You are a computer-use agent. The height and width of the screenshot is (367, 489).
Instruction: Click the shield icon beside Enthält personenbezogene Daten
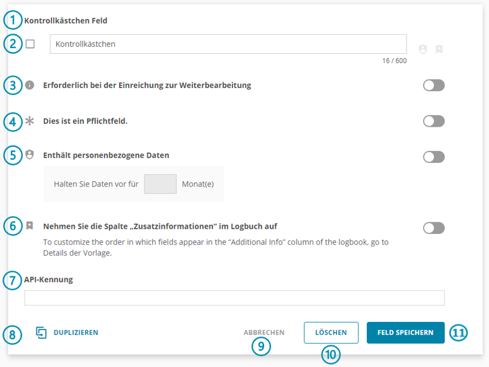coord(30,155)
